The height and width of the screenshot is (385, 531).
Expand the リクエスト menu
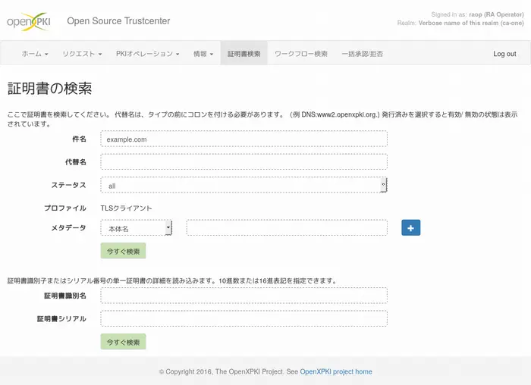click(x=82, y=54)
